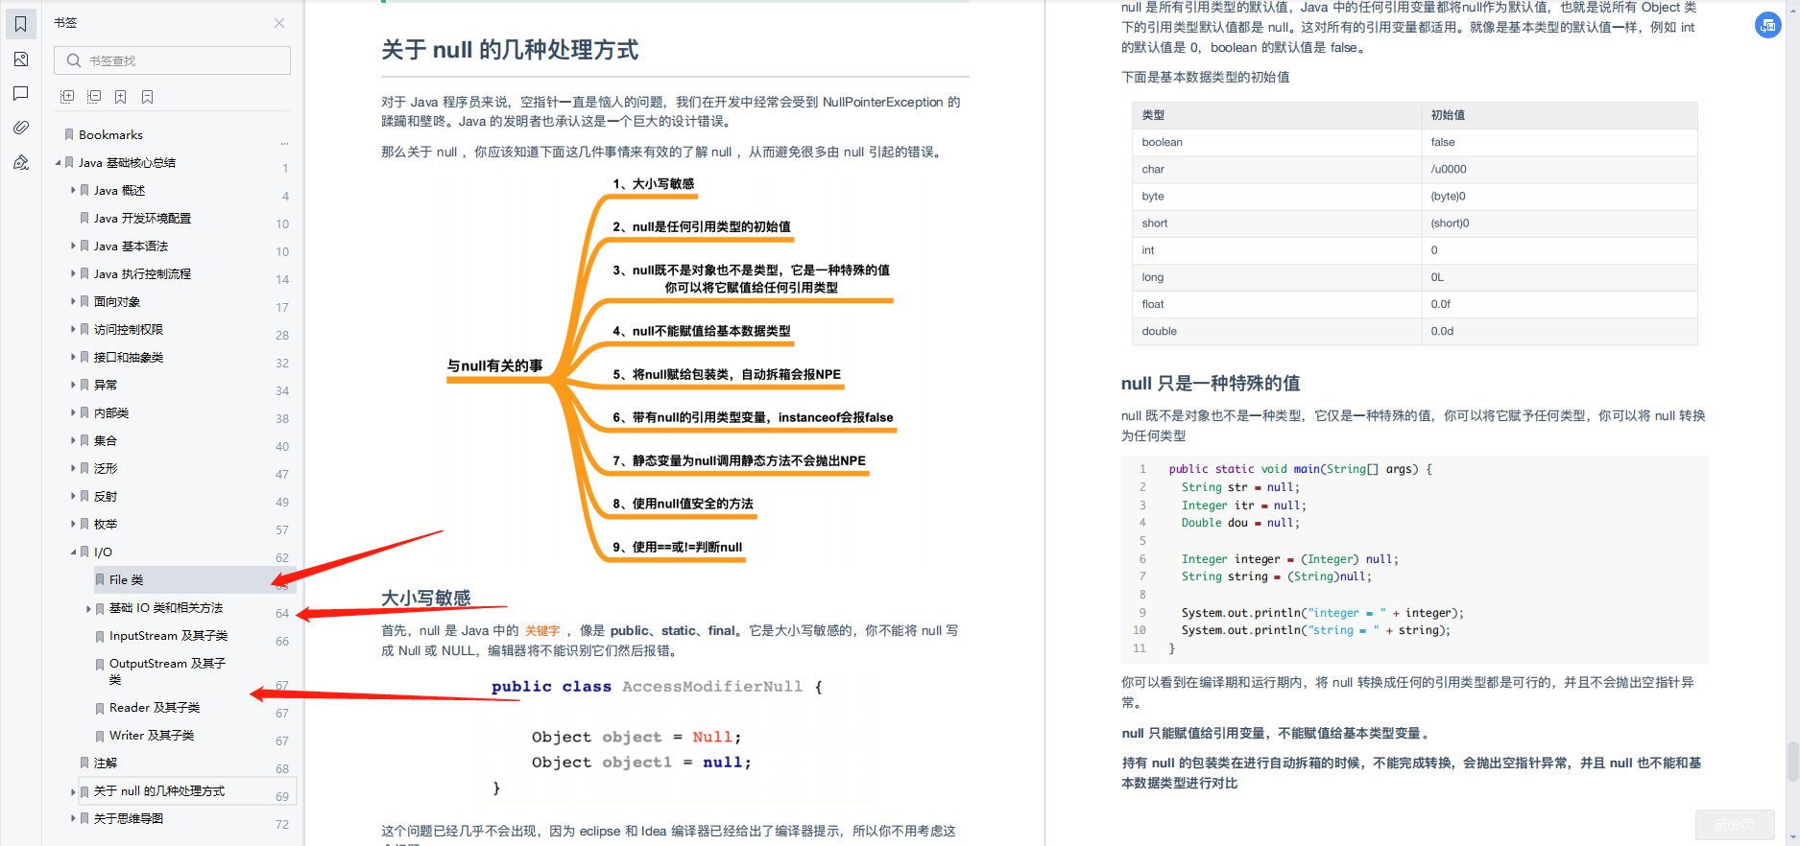Click bookmark icon beside File 类

click(x=100, y=580)
